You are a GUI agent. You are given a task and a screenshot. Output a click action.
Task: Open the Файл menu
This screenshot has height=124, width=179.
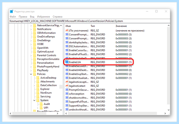pos(13,17)
